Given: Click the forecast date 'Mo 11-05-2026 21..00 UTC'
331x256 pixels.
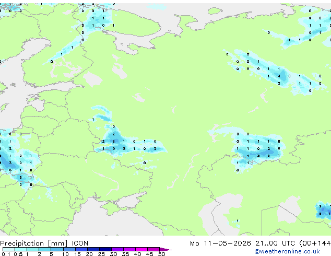Looking at the screenshot, I should coord(243,243).
